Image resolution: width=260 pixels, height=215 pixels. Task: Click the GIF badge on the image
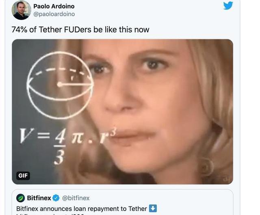click(23, 176)
